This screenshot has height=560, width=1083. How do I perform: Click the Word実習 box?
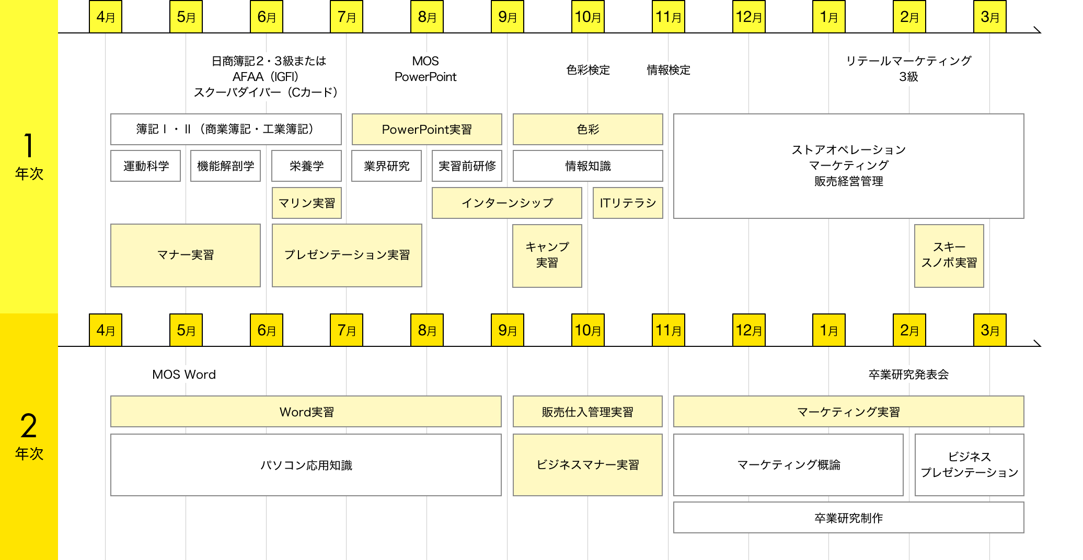(306, 412)
